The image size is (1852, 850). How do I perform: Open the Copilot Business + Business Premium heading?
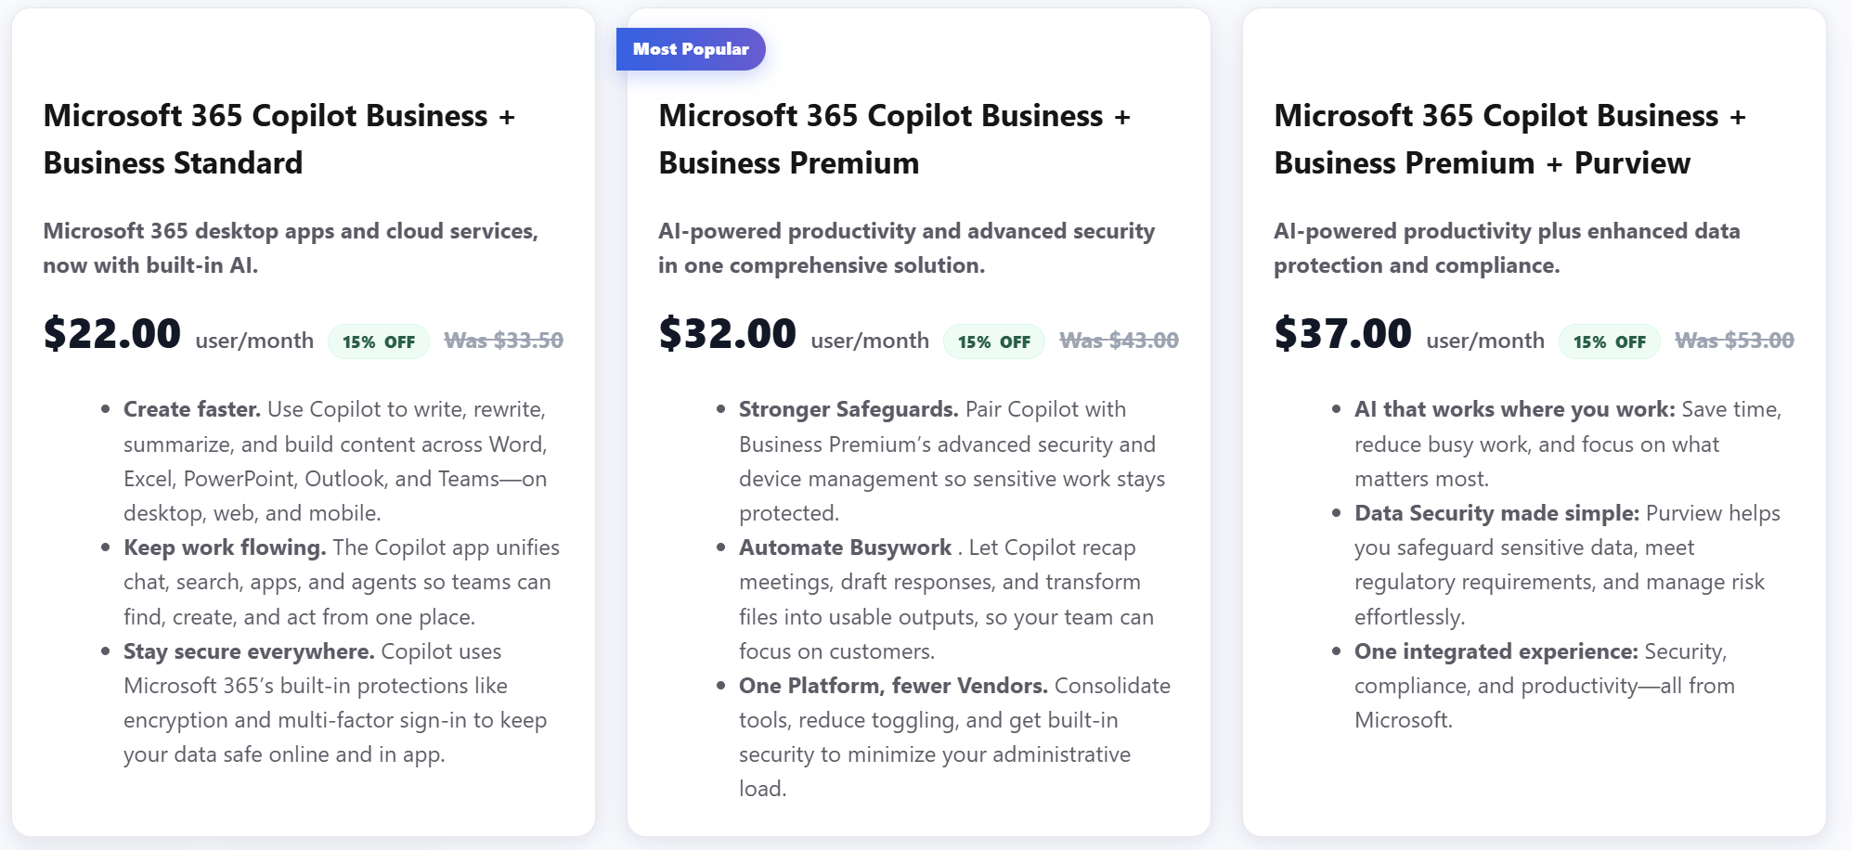(x=894, y=139)
